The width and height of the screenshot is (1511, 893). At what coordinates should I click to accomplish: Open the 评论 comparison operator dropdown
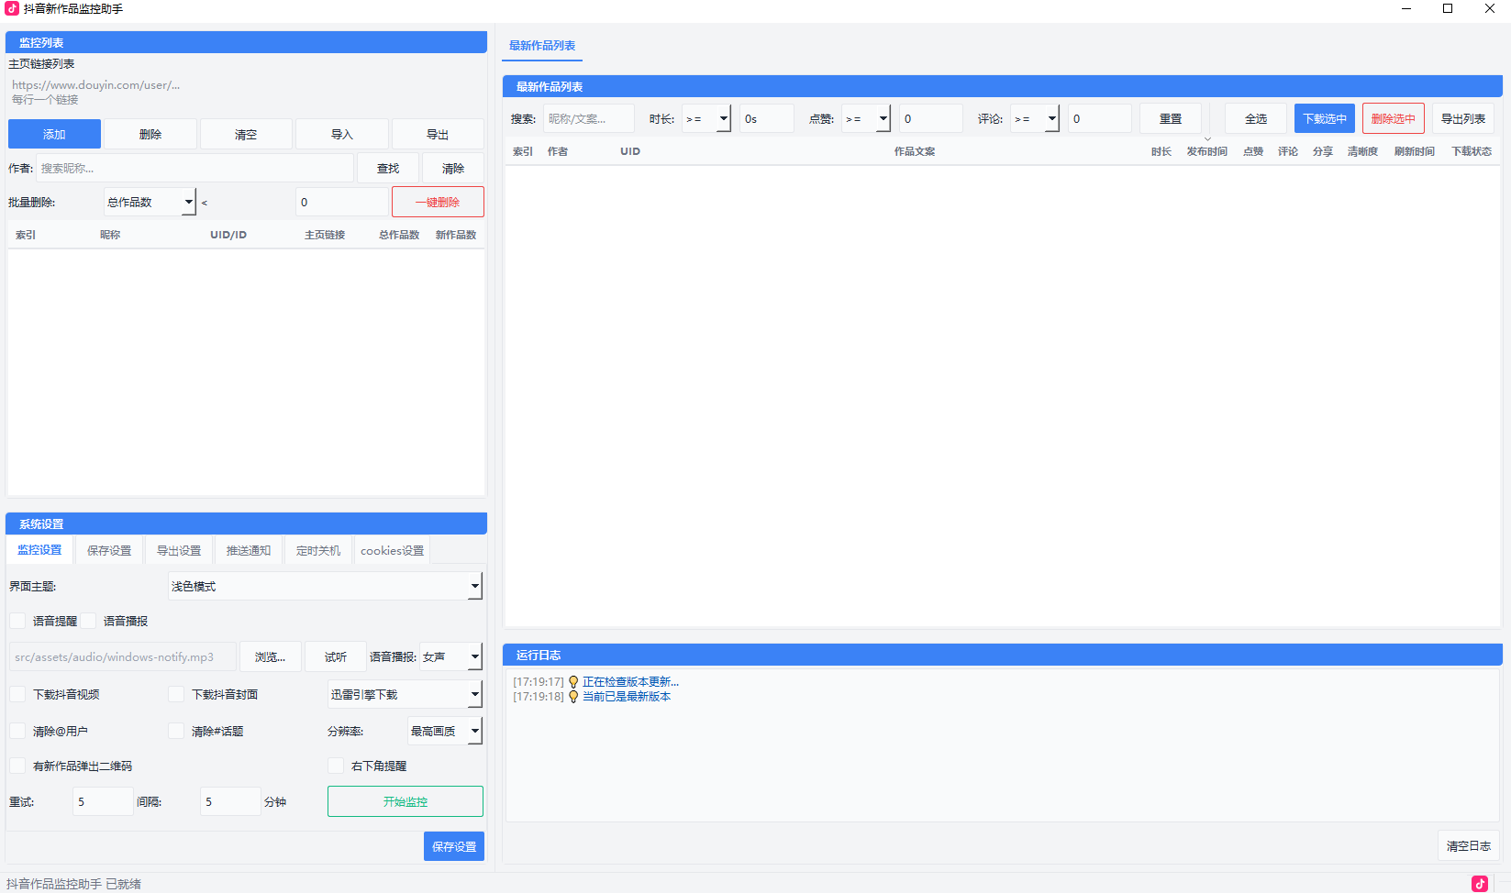[x=1035, y=118]
